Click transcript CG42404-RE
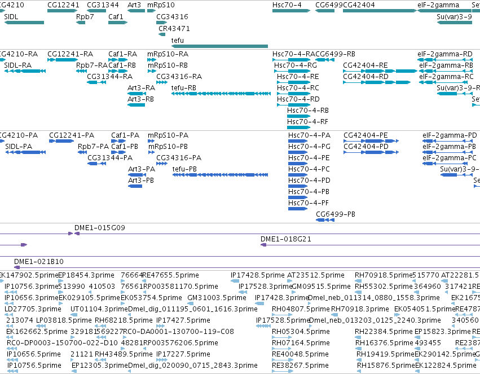Image resolution: width=480 pixels, height=374 pixels. pyautogui.click(x=380, y=71)
